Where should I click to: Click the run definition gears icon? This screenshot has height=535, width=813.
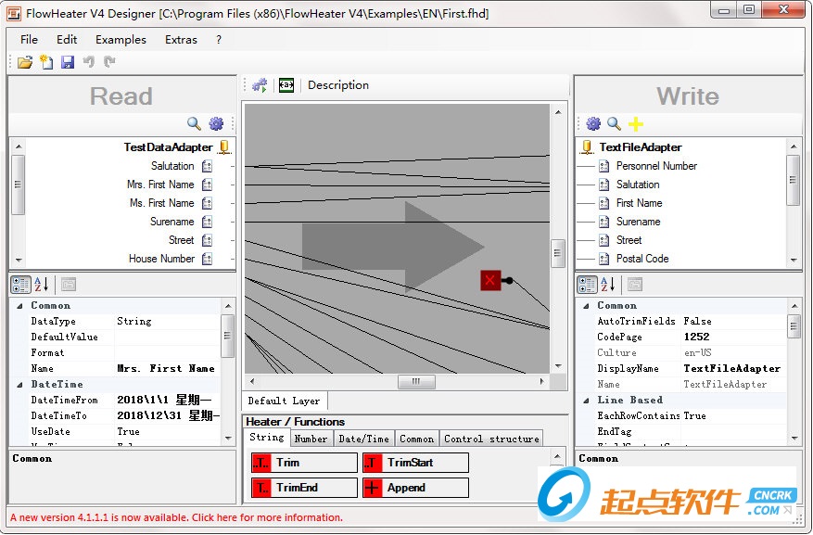click(x=260, y=85)
